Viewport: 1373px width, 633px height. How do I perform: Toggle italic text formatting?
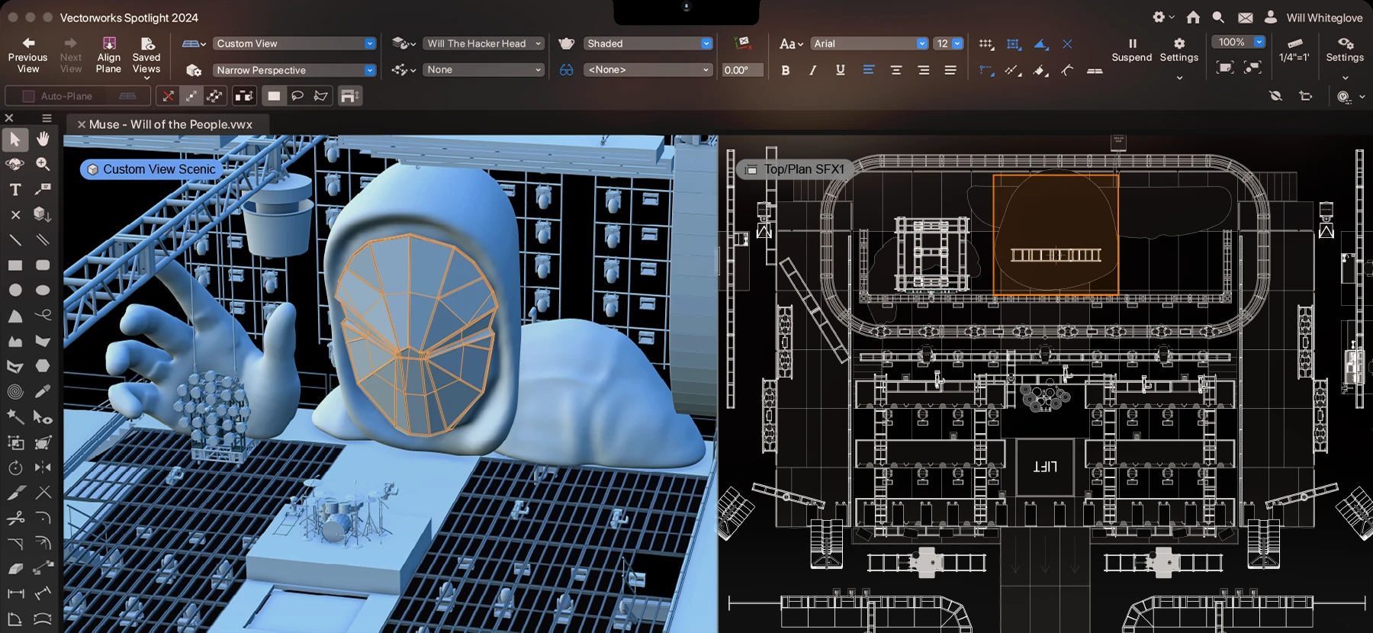click(813, 70)
